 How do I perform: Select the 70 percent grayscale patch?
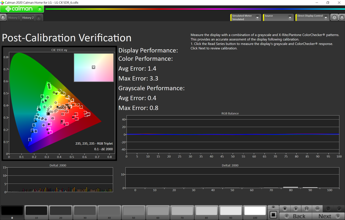pos(182,212)
